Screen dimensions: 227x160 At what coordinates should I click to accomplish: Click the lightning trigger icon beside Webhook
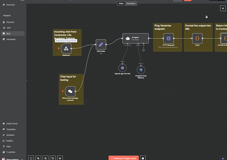pyautogui.click(x=59, y=48)
